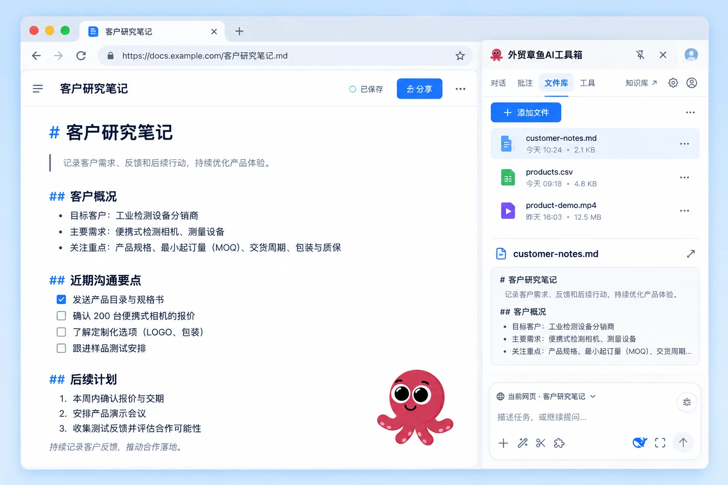The width and height of the screenshot is (728, 485).
Task: Uncheck the 发送产品目录与规格书 checkbox
Action: [x=61, y=299]
